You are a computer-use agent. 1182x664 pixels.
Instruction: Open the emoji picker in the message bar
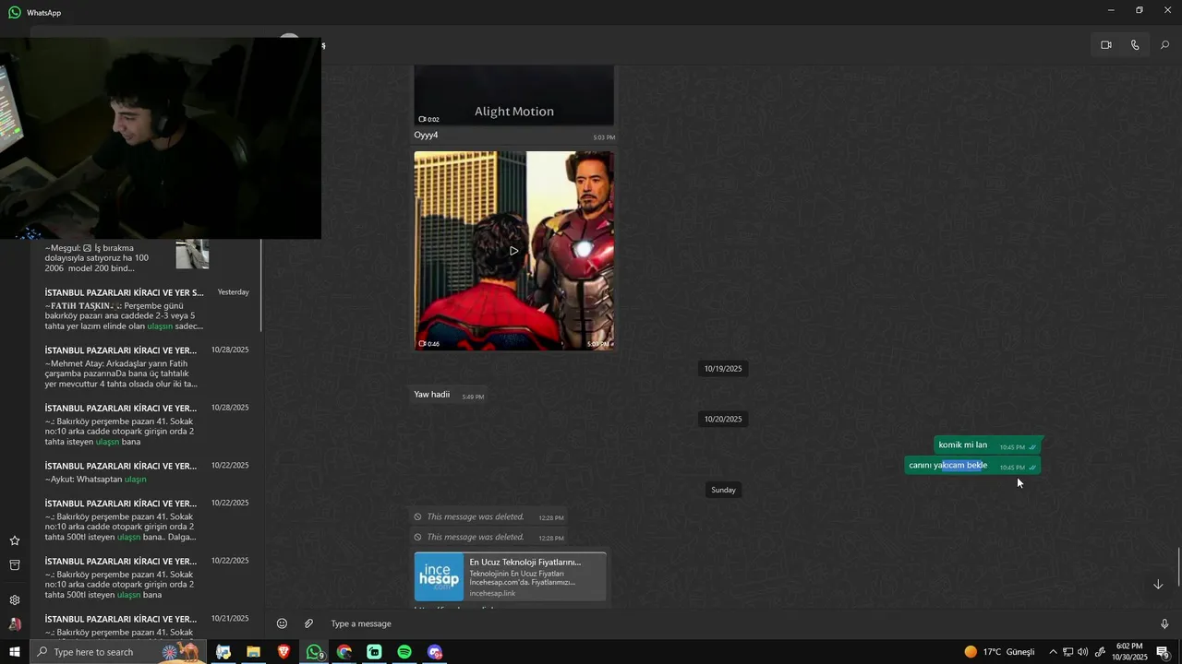(282, 624)
